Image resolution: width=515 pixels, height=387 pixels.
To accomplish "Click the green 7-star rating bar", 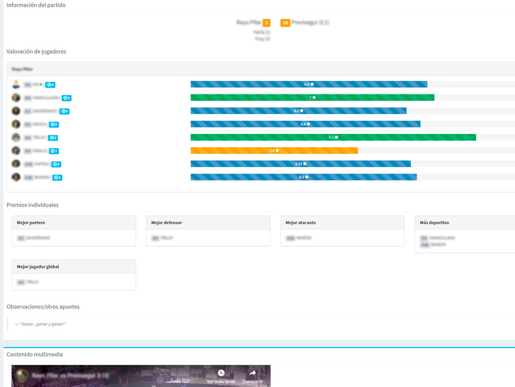I will [x=312, y=97].
